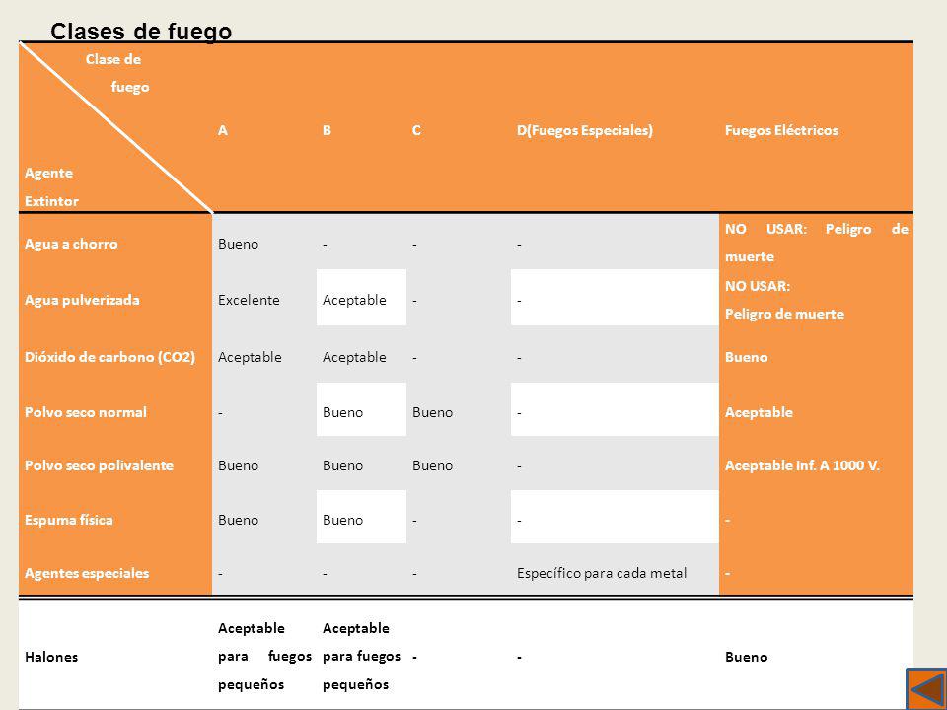947x710 pixels.
Task: Click 'Bueno' in the Agua a chorro row
Action: [x=238, y=244]
